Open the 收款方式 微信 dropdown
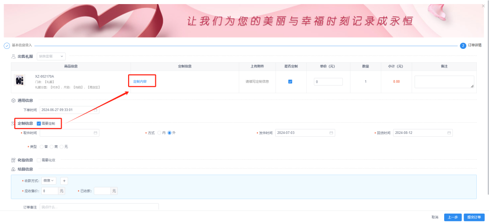This screenshot has height=224, width=489. [x=48, y=181]
